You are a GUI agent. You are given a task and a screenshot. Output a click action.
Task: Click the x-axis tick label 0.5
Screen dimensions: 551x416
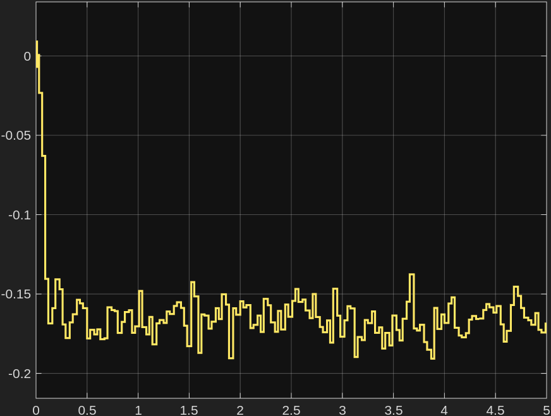click(87, 409)
